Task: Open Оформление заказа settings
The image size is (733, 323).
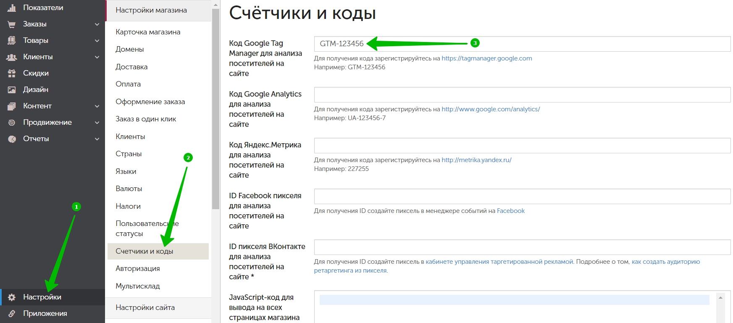Action: 150,102
